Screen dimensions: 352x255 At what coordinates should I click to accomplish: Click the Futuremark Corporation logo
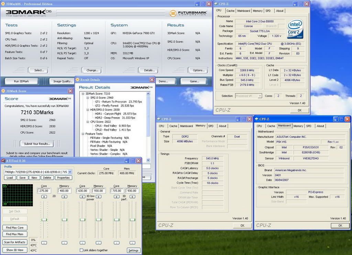[188, 13]
